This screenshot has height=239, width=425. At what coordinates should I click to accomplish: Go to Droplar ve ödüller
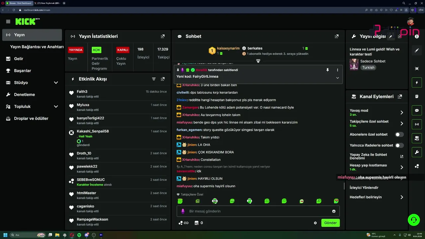click(x=32, y=119)
